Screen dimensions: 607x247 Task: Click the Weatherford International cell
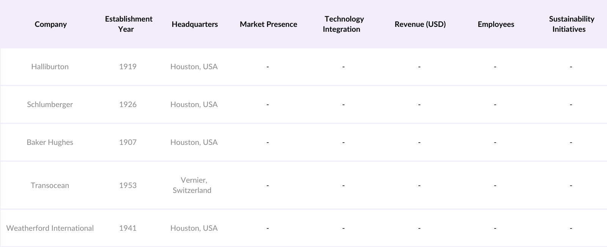[x=50, y=228]
